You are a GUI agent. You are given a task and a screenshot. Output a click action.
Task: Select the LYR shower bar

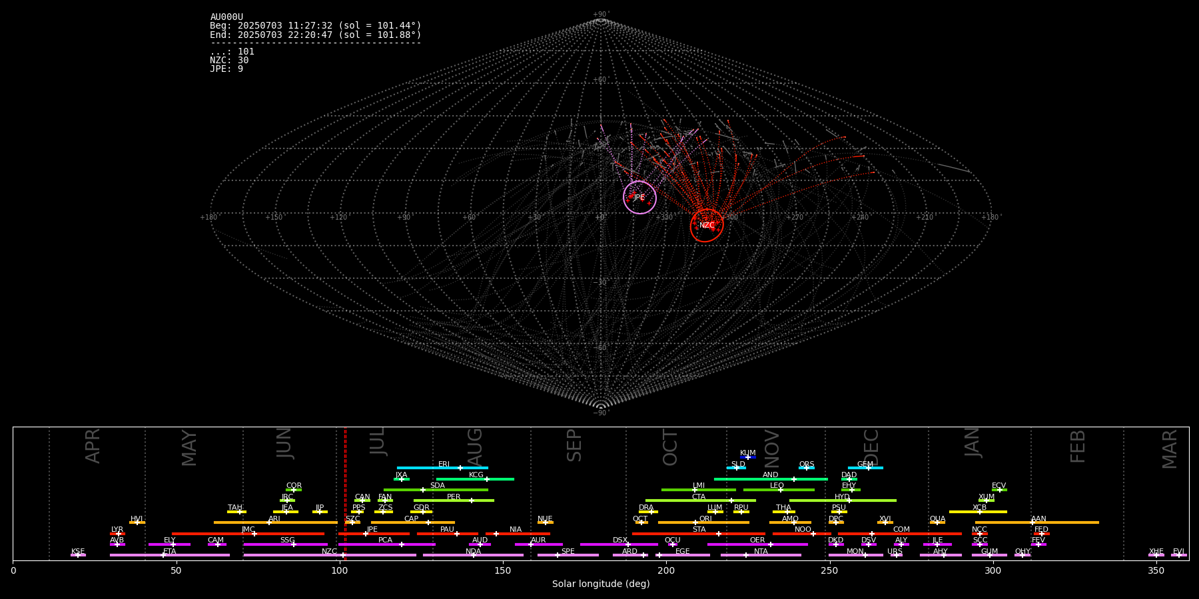click(x=117, y=534)
